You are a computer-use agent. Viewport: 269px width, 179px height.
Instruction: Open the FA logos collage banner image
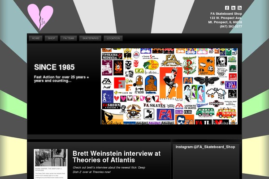pyautogui.click(x=169, y=86)
